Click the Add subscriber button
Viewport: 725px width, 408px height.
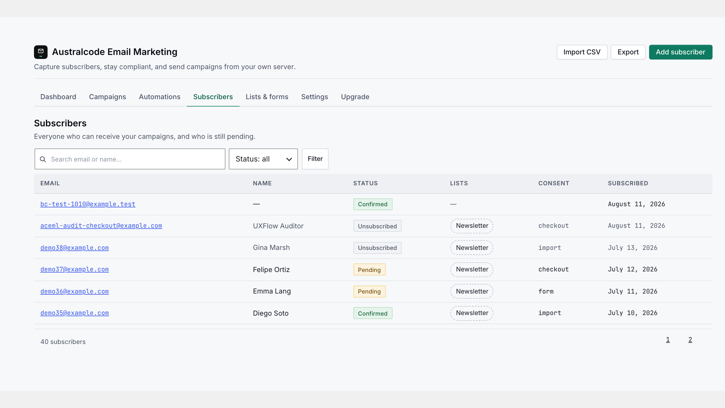click(x=681, y=52)
